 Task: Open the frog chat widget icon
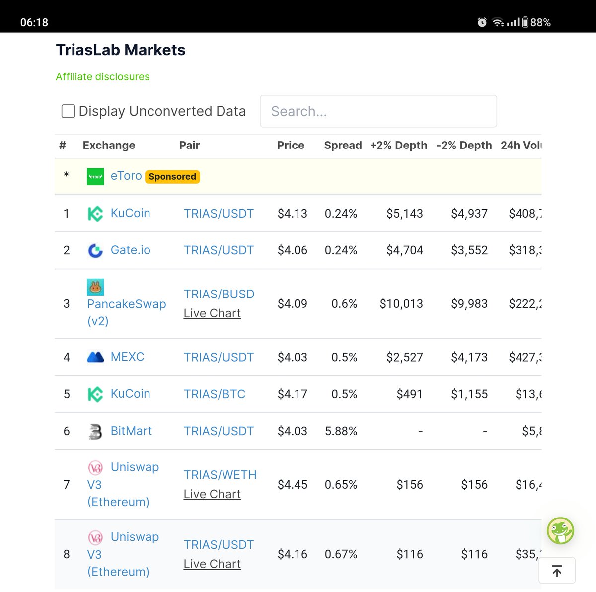point(560,530)
